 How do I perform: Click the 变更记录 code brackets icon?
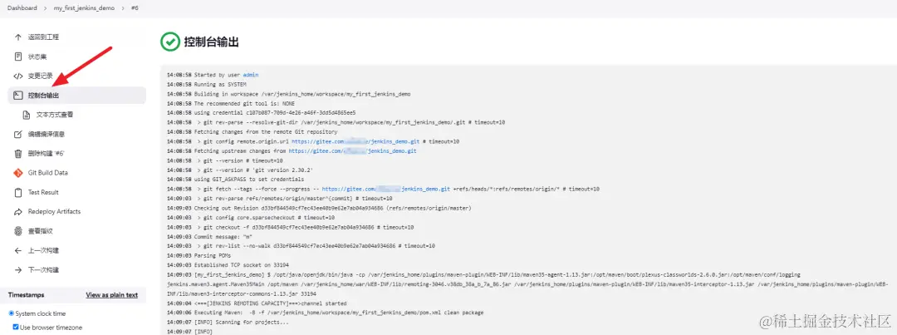click(17, 76)
